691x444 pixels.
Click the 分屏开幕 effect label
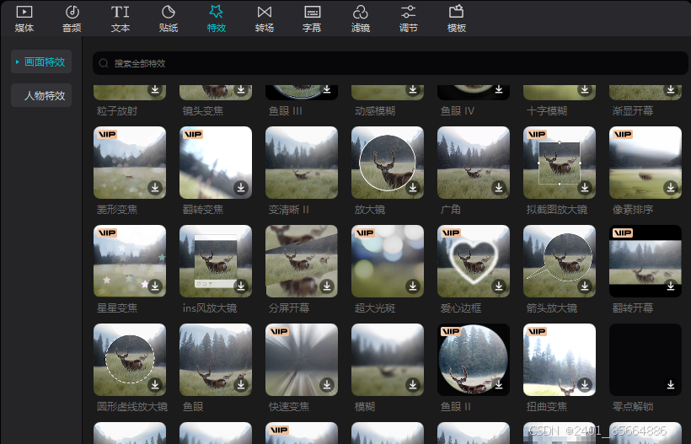coord(289,308)
